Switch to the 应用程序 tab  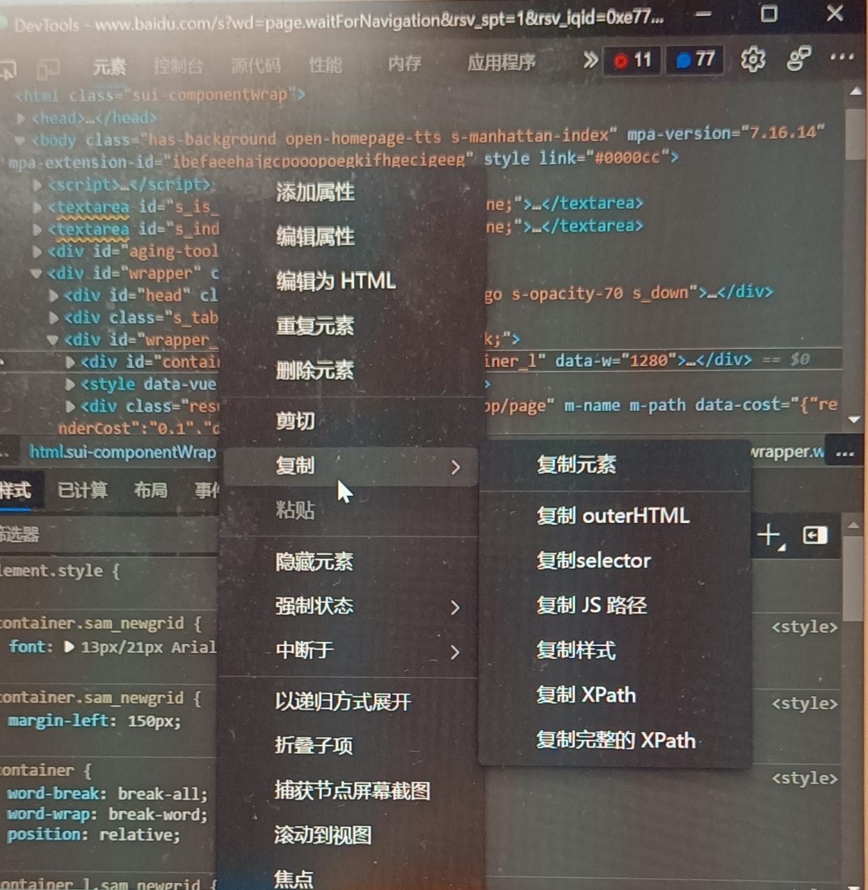(x=501, y=63)
